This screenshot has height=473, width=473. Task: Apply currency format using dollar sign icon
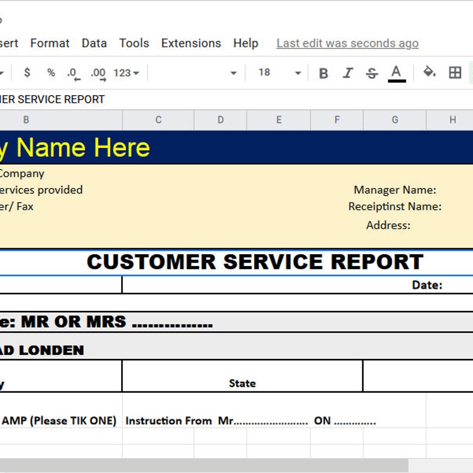27,73
